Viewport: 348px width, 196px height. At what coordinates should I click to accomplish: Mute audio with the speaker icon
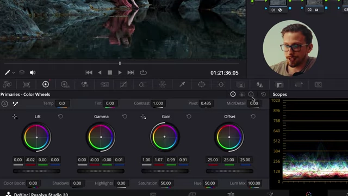(33, 72)
